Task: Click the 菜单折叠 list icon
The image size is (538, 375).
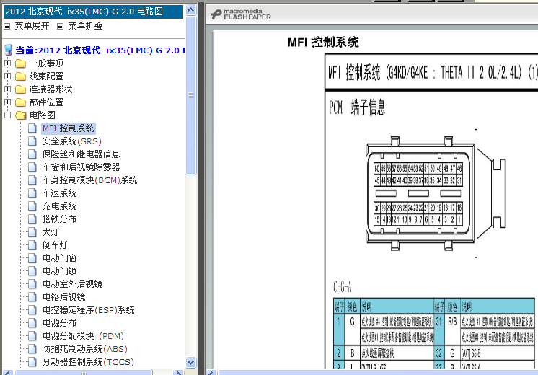Action: [x=60, y=27]
